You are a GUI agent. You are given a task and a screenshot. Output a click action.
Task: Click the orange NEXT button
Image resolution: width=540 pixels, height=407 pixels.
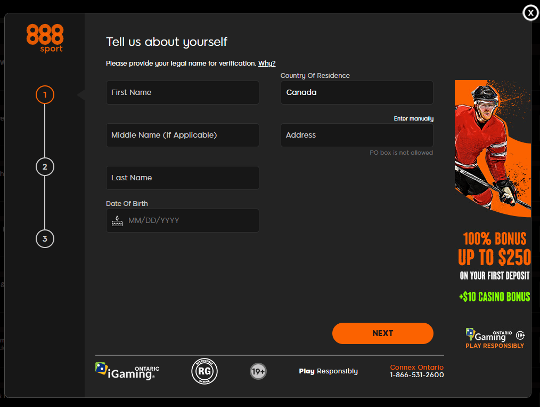382,333
